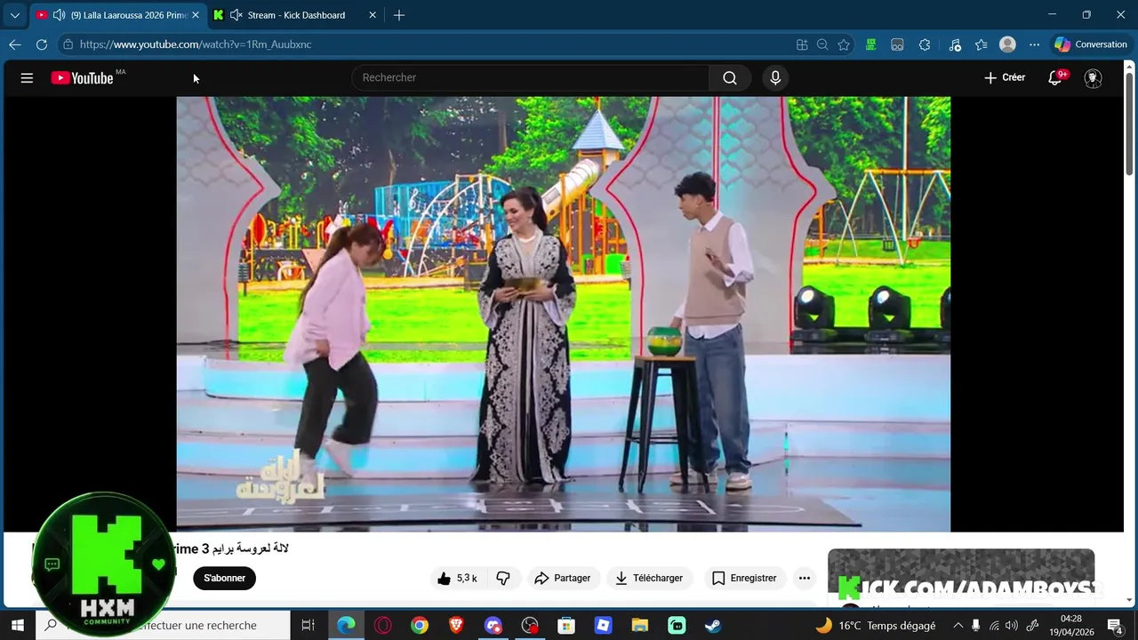
Task: Download the video via Télécharger
Action: pyautogui.click(x=649, y=578)
